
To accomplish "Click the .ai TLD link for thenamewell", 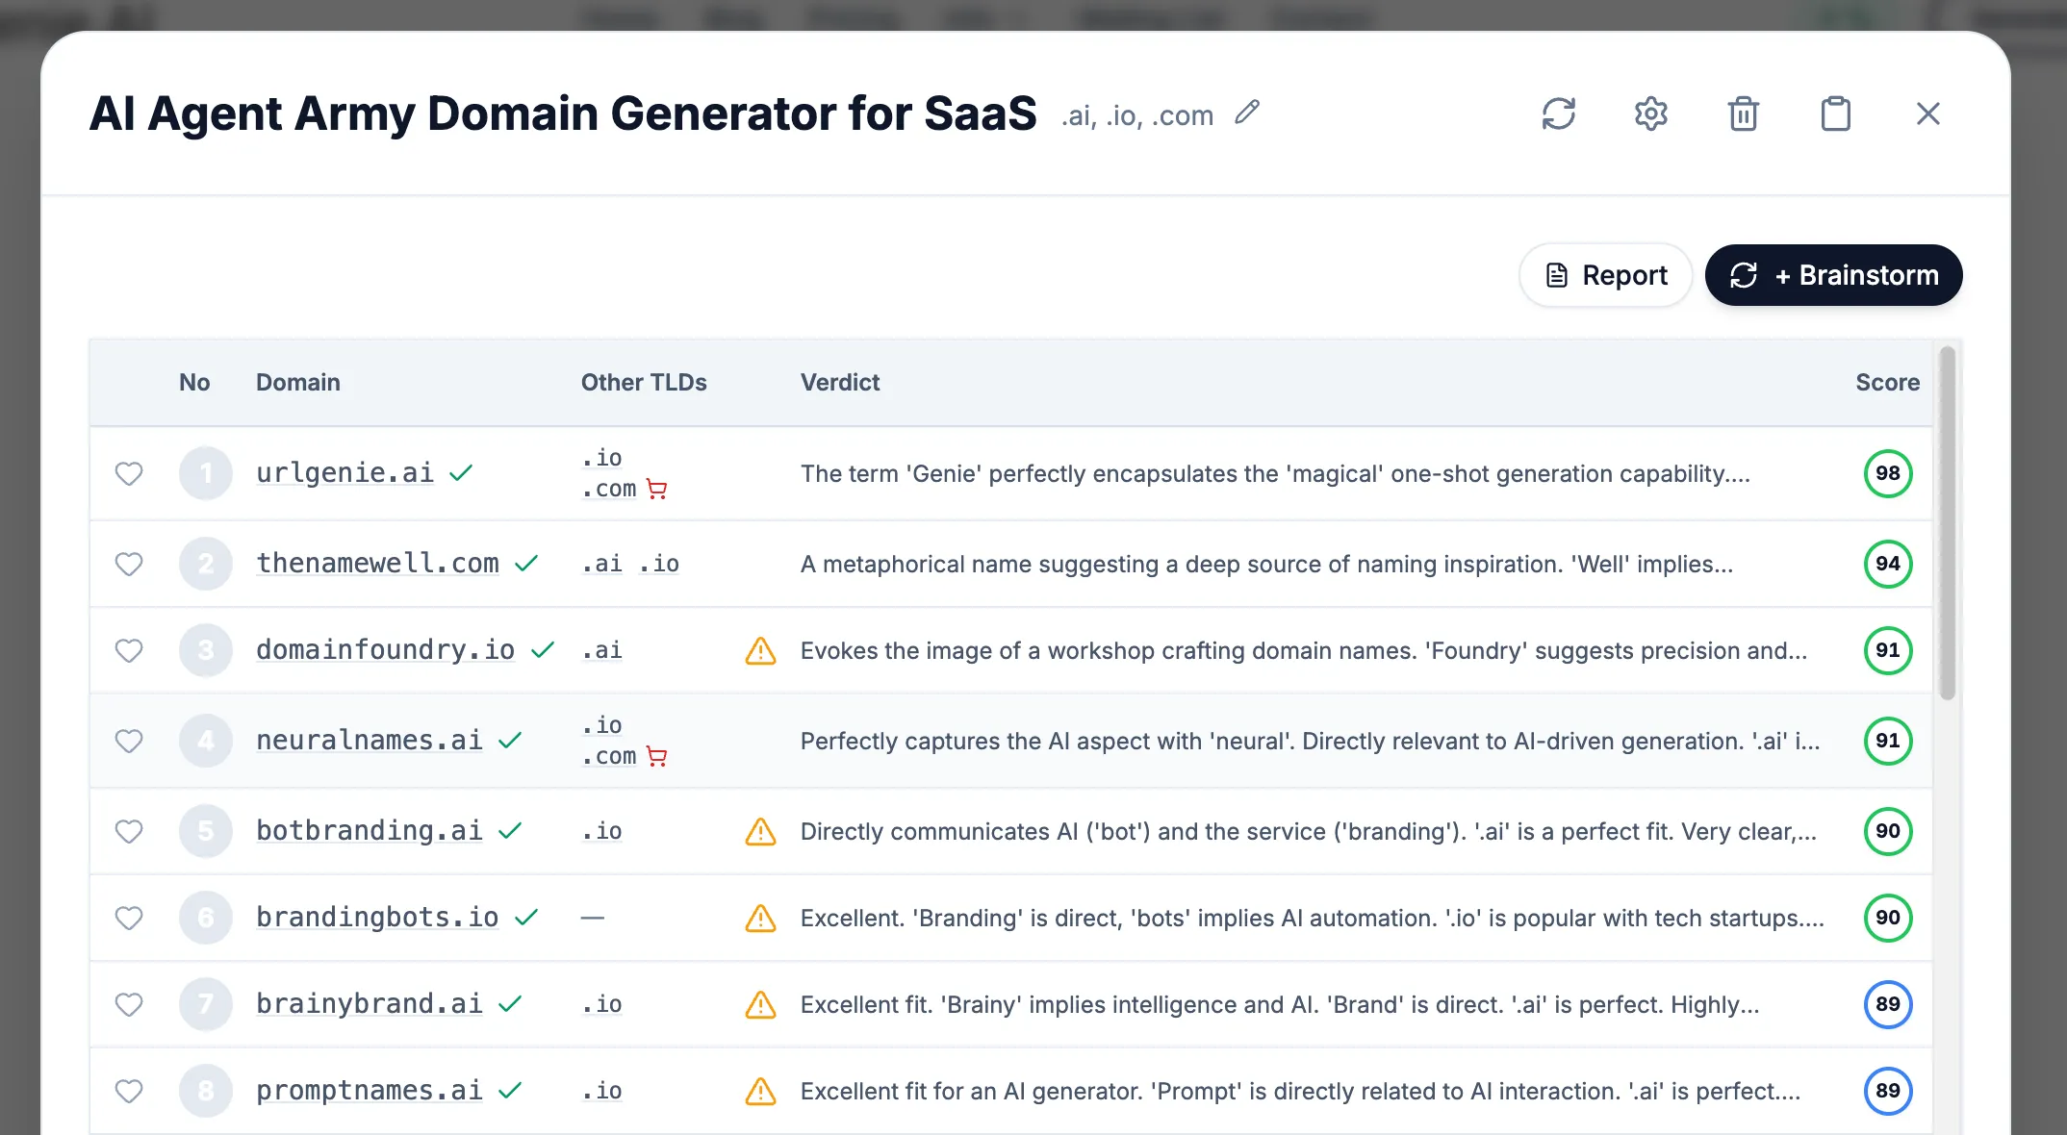I will tap(602, 564).
